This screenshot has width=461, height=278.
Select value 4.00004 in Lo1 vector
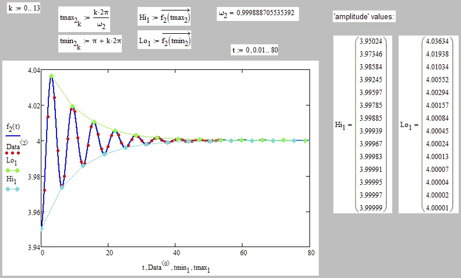[438, 182]
